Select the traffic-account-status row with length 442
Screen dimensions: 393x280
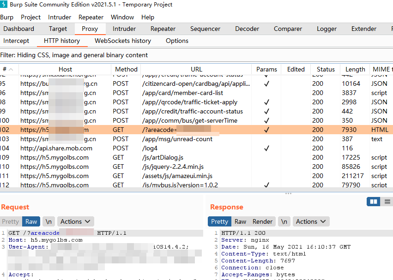click(x=197, y=112)
